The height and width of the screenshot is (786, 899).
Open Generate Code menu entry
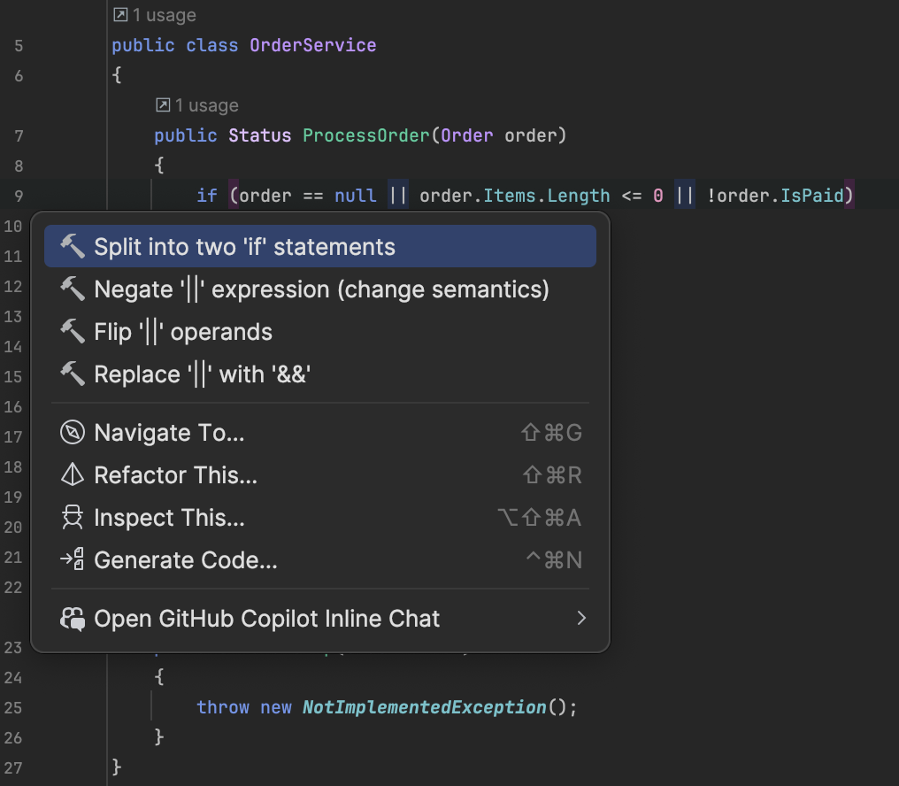point(186,560)
